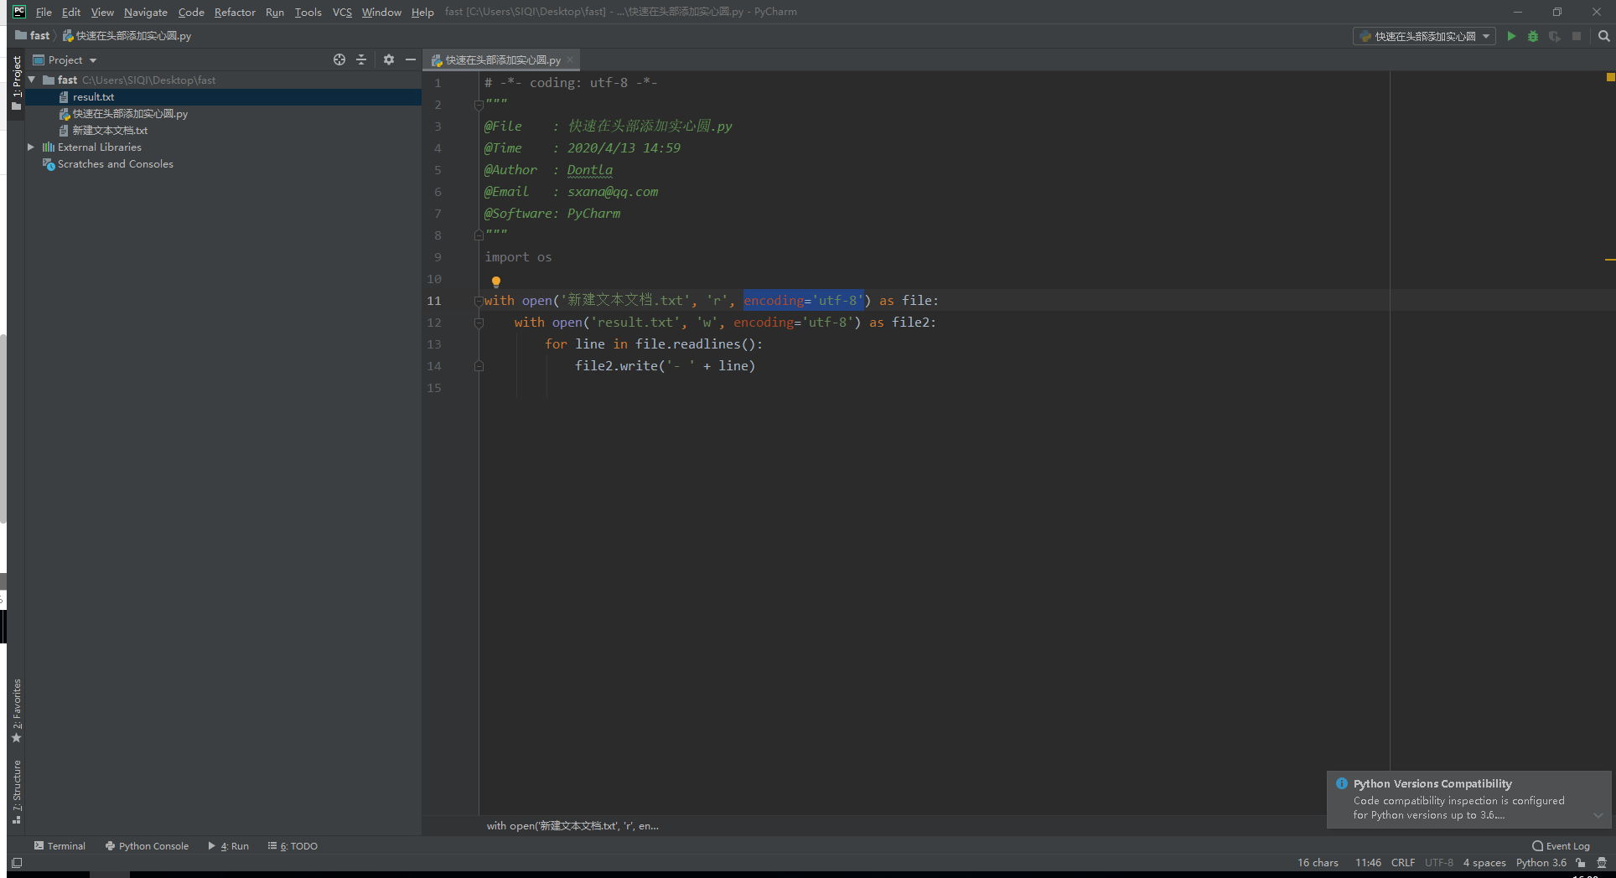Screen dimensions: 1616x878
Task: Debug the script using the bug icon
Action: [1533, 36]
